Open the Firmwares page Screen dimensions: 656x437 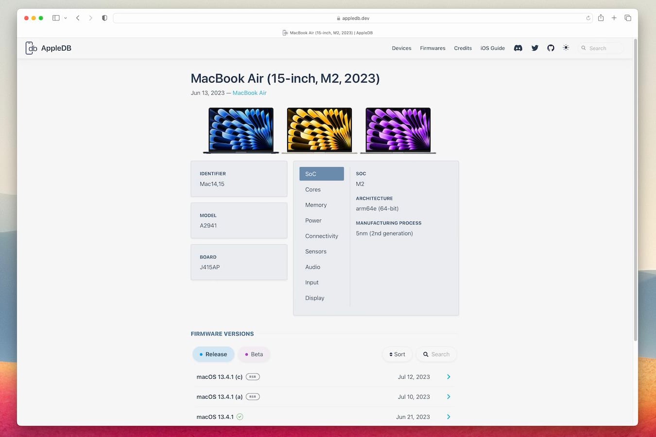[432, 48]
